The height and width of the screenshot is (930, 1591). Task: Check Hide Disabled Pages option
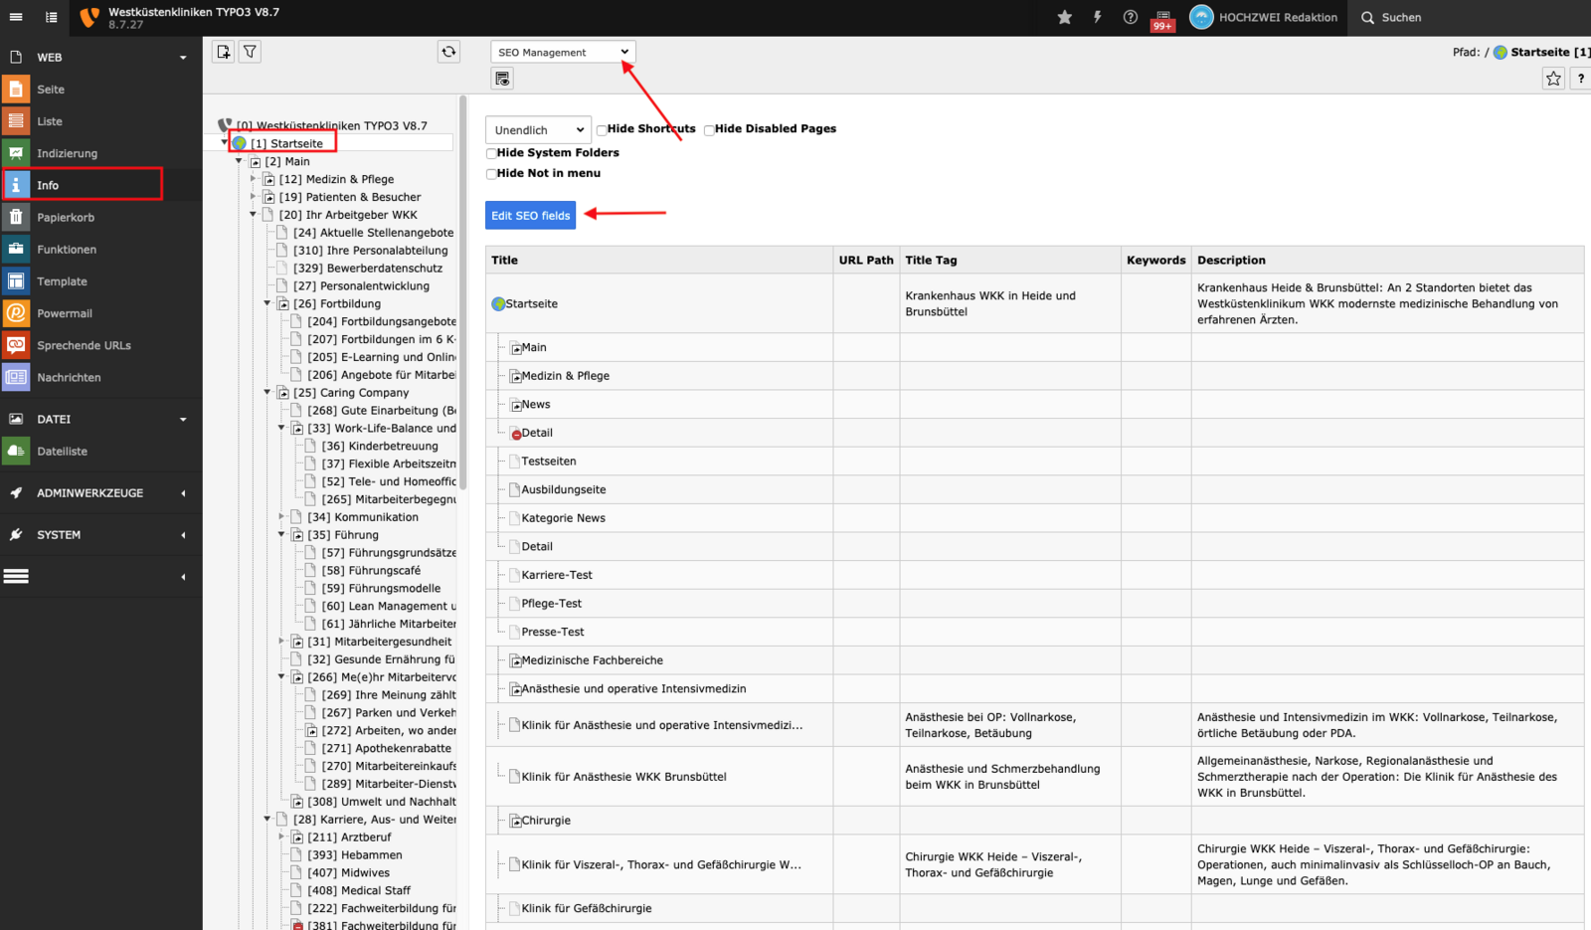pos(709,130)
